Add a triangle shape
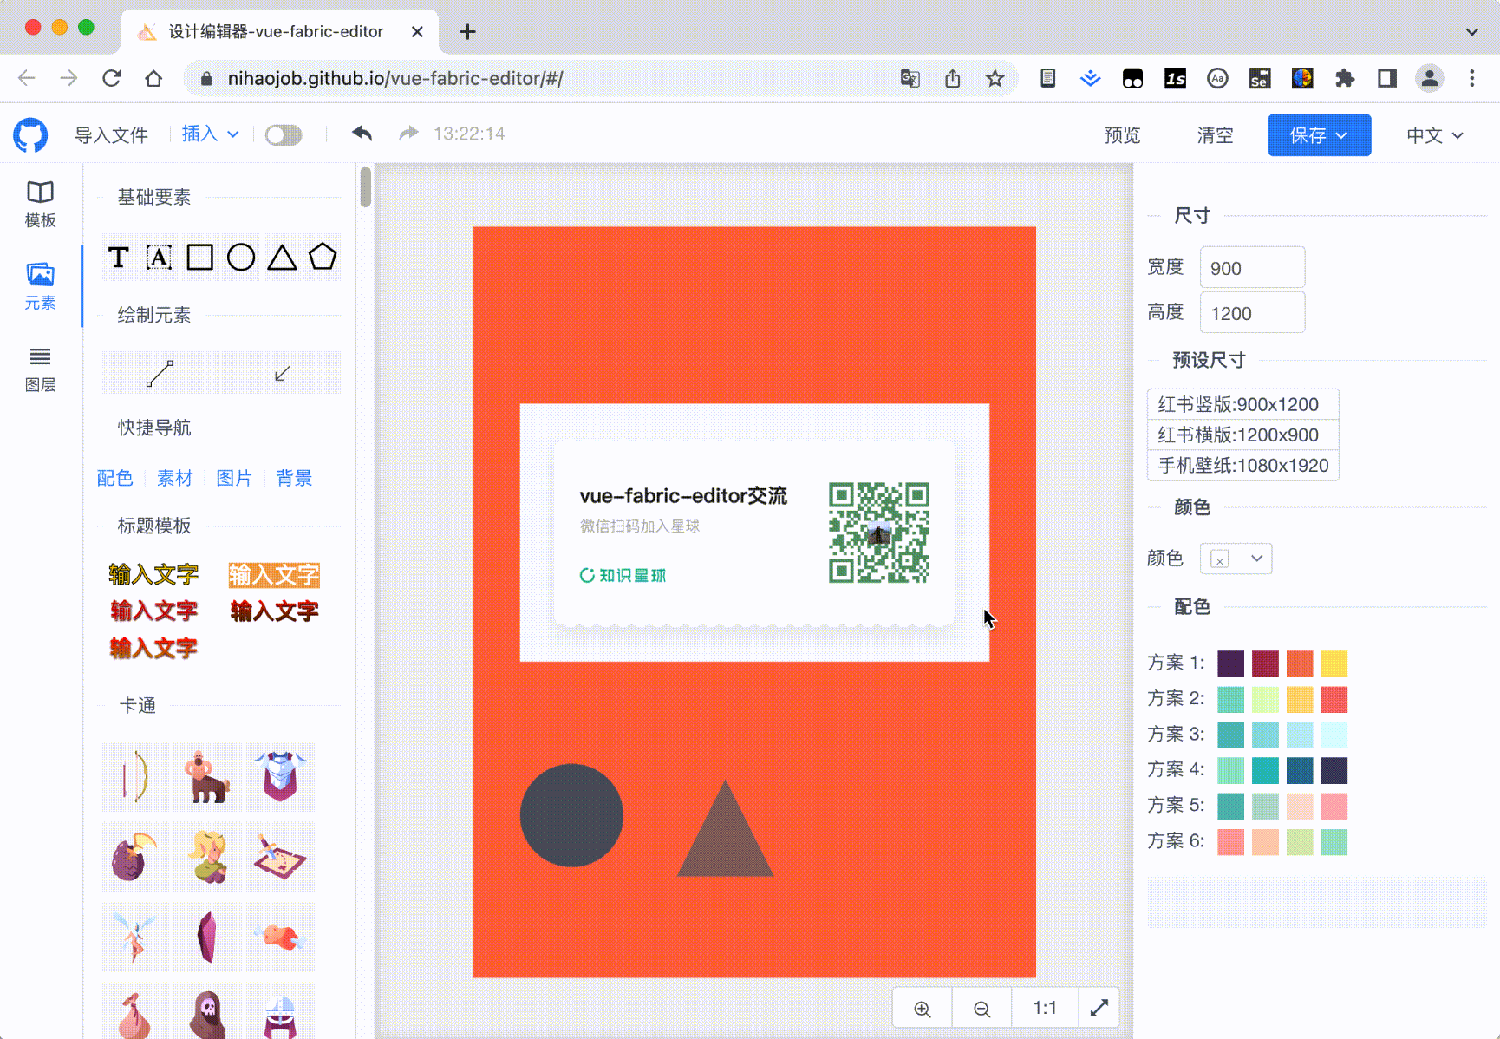The image size is (1500, 1039). coord(282,258)
